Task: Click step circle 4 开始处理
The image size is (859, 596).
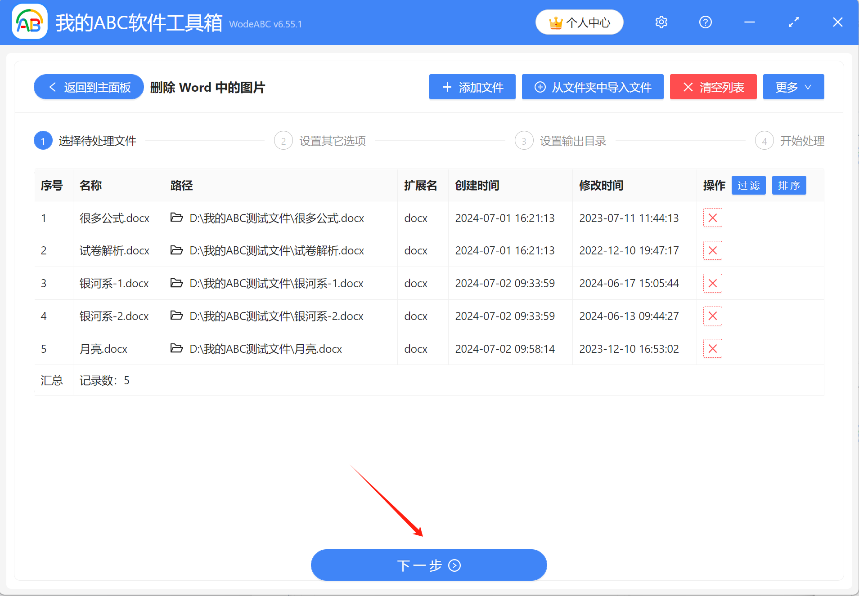Action: (x=764, y=140)
